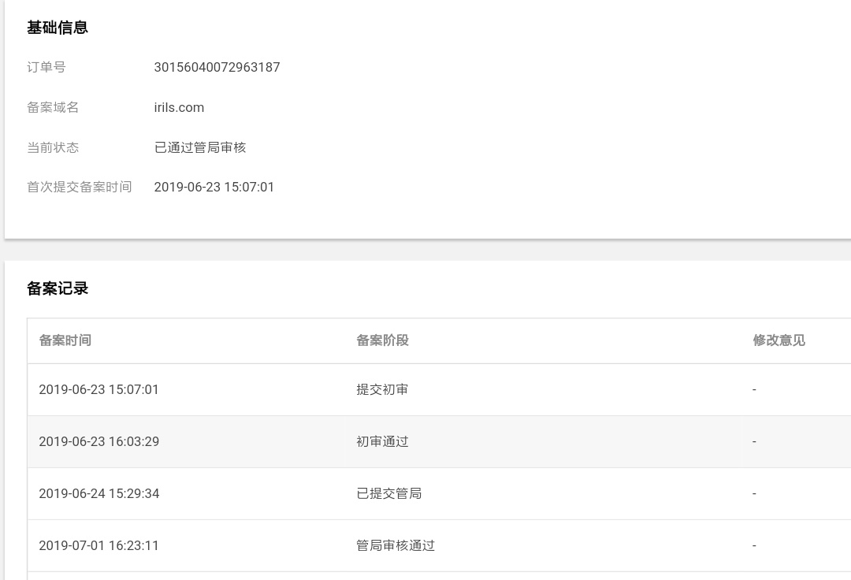Viewport: 851px width, 580px height.
Task: Click timestamp 2019-06-24 15:29:34 in the table
Action: coord(98,493)
